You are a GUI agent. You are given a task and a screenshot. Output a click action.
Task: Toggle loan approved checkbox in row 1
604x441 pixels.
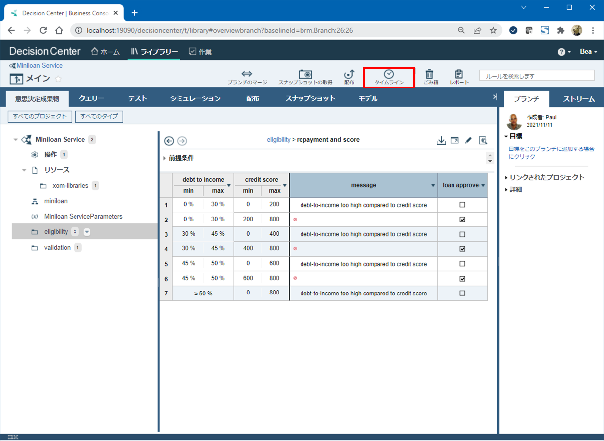462,205
